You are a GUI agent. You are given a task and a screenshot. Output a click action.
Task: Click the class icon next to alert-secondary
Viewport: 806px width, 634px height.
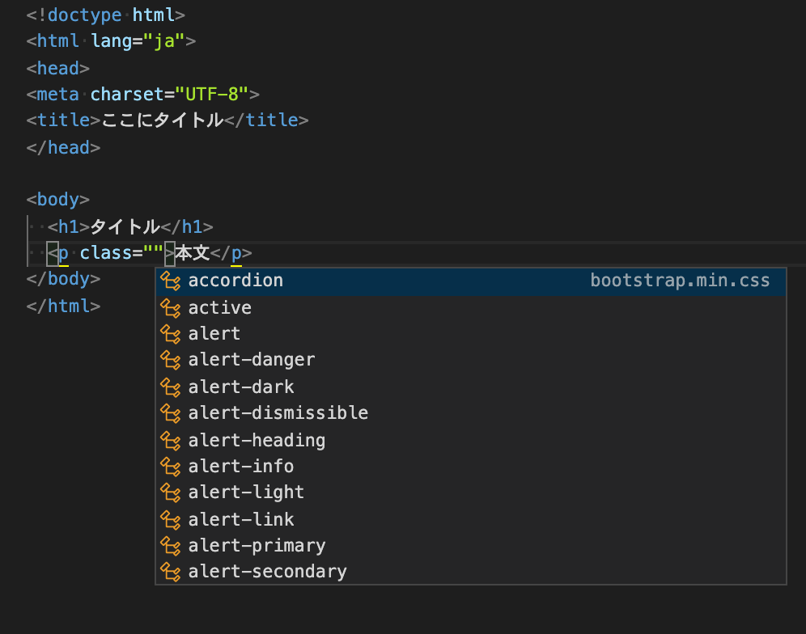point(171,572)
